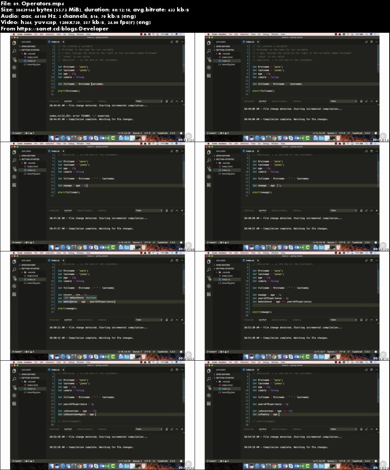This screenshot has width=390, height=470.
Task: Click master branch status in the 10:44:45 frame
Action: pos(17,133)
